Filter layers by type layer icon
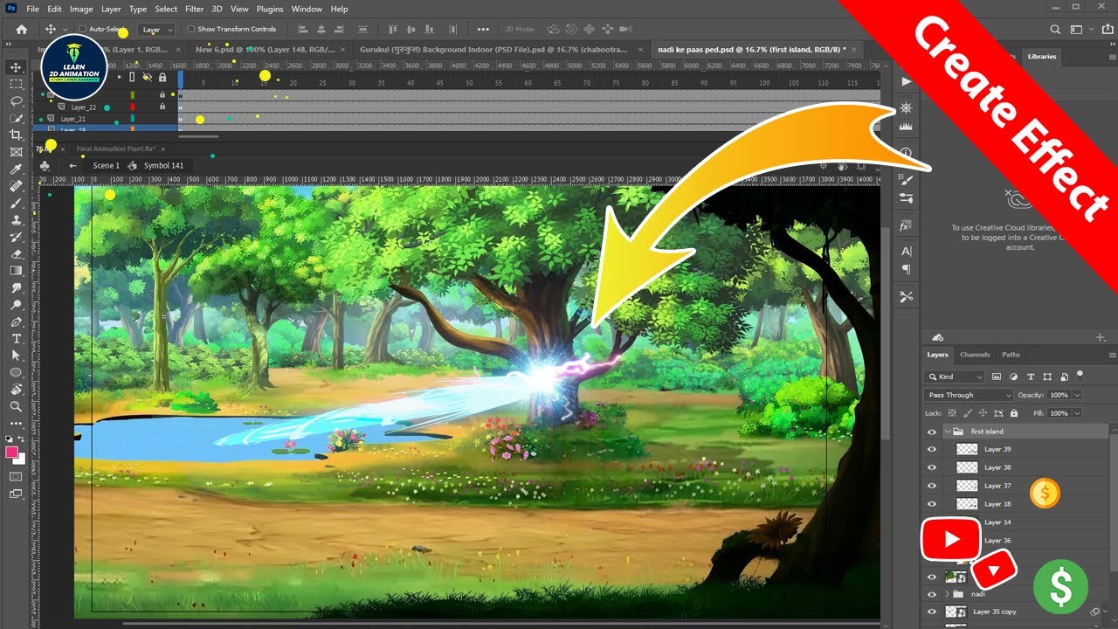Viewport: 1118px width, 629px height. click(1031, 377)
